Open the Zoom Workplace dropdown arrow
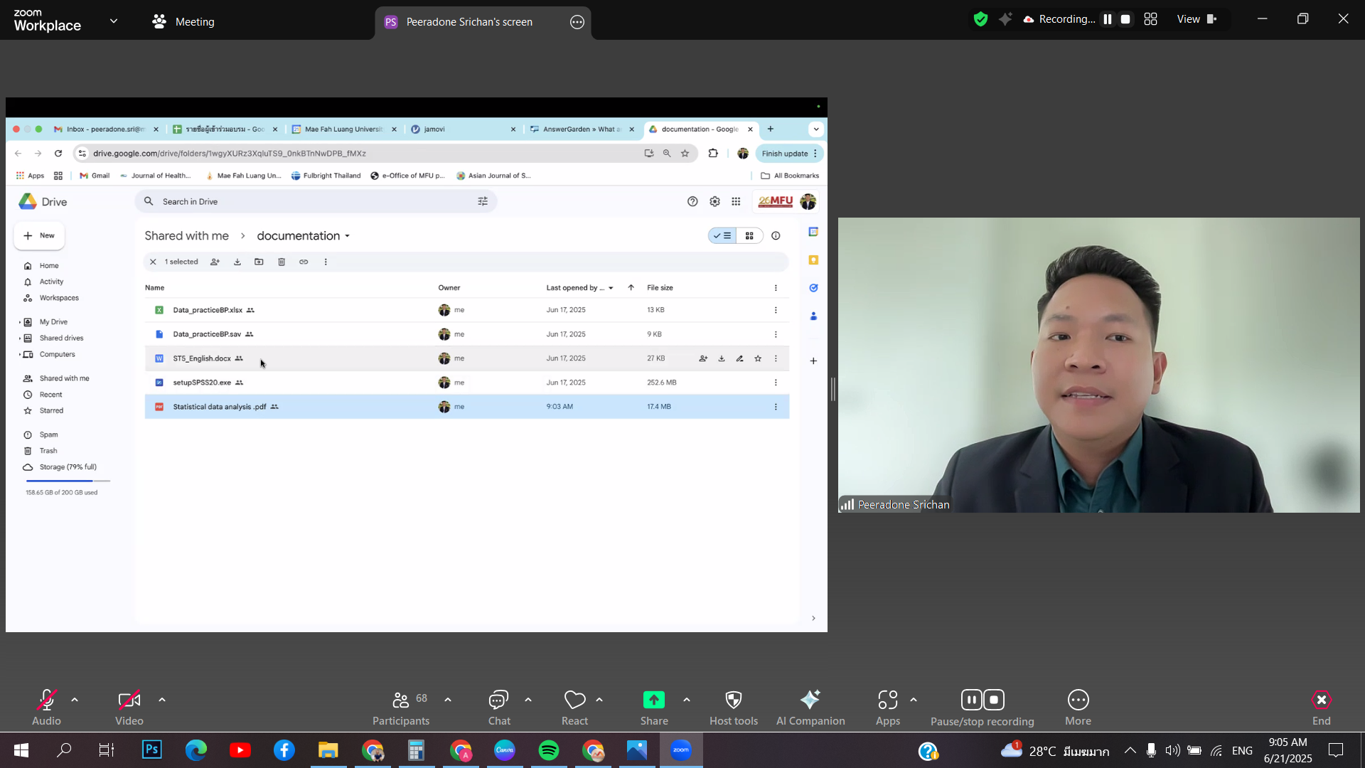This screenshot has height=768, width=1365. [x=114, y=21]
